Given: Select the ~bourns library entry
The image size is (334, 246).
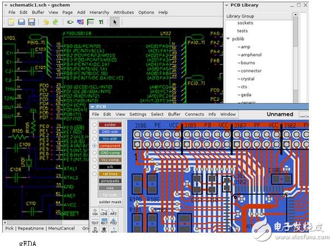Looking at the screenshot, I should click(246, 63).
